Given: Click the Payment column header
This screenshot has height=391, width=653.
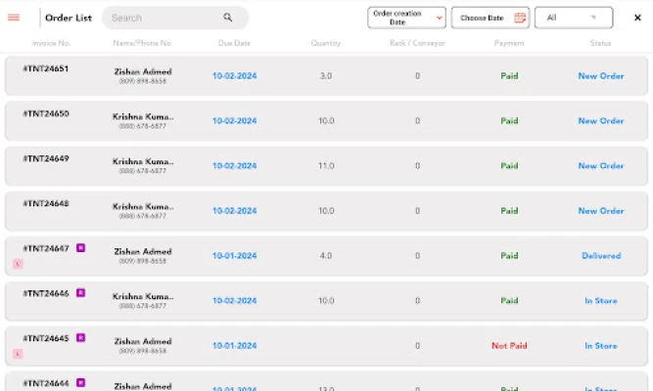Looking at the screenshot, I should tap(509, 44).
